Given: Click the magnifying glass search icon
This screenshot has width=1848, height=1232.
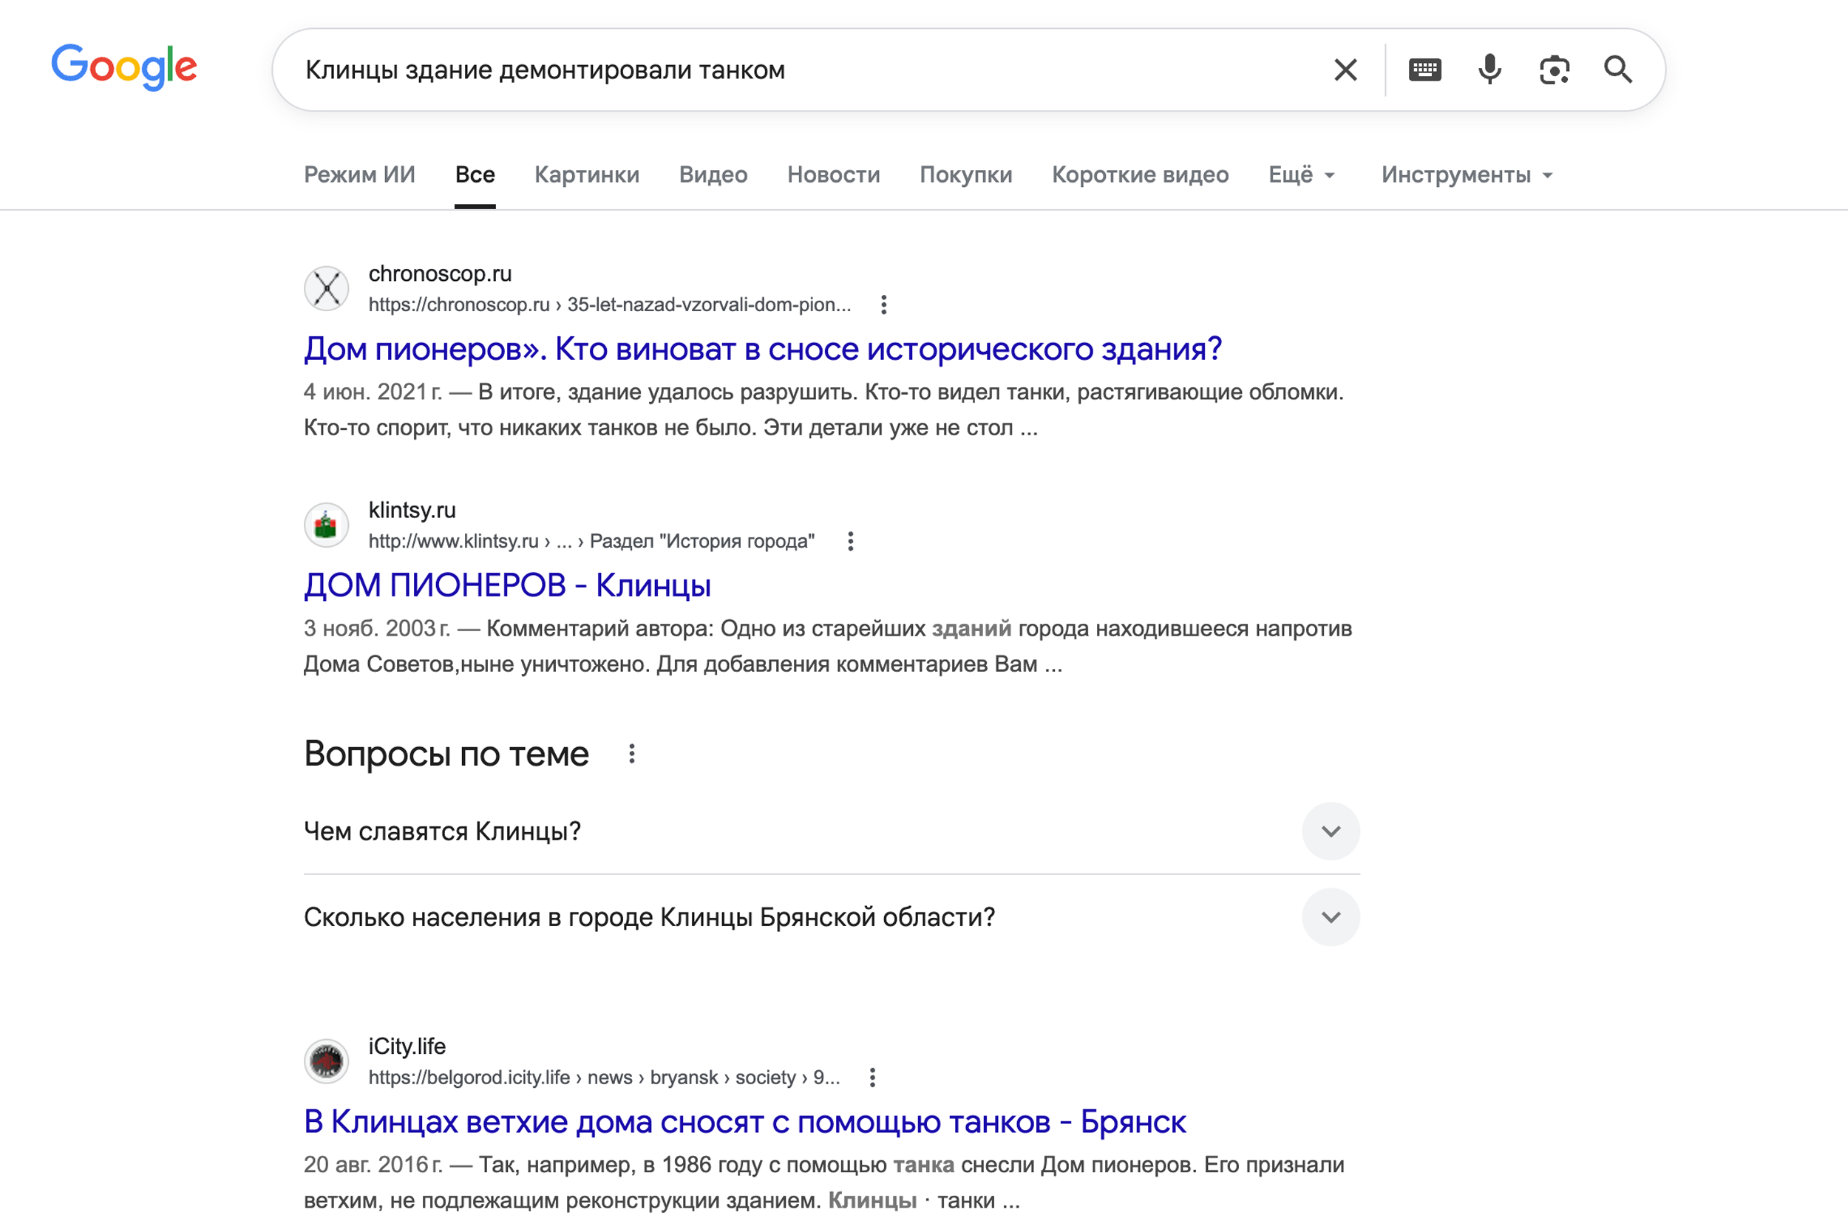Looking at the screenshot, I should 1618,70.
